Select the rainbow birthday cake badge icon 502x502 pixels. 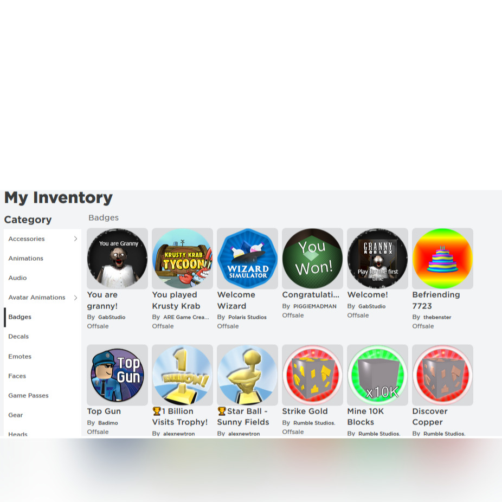442,259
